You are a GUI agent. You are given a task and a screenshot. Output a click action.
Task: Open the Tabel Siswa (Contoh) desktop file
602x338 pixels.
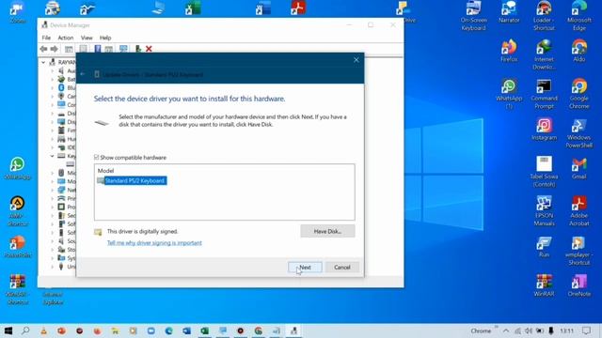(544, 172)
